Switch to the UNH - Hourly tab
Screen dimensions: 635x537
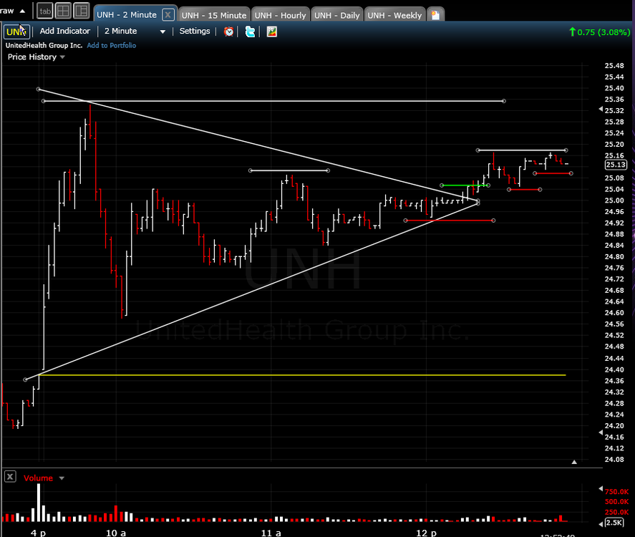[x=280, y=15]
